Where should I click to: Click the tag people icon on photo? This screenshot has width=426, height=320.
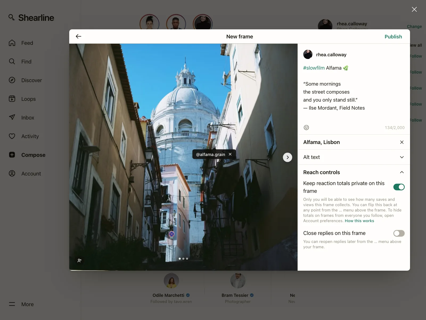79,261
